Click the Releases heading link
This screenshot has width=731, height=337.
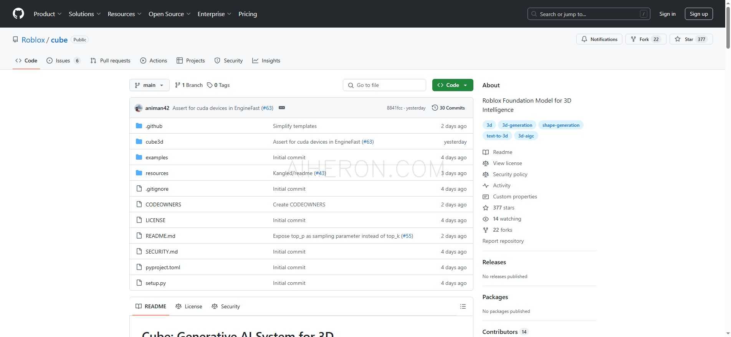[x=494, y=262]
